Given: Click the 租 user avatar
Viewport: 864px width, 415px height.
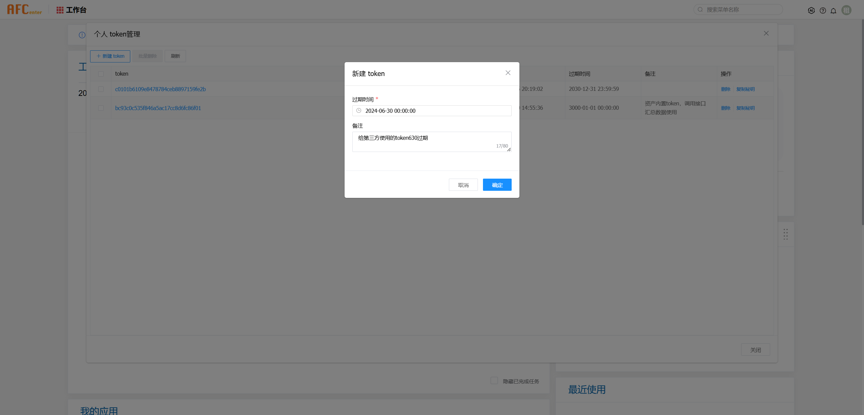Looking at the screenshot, I should [846, 10].
